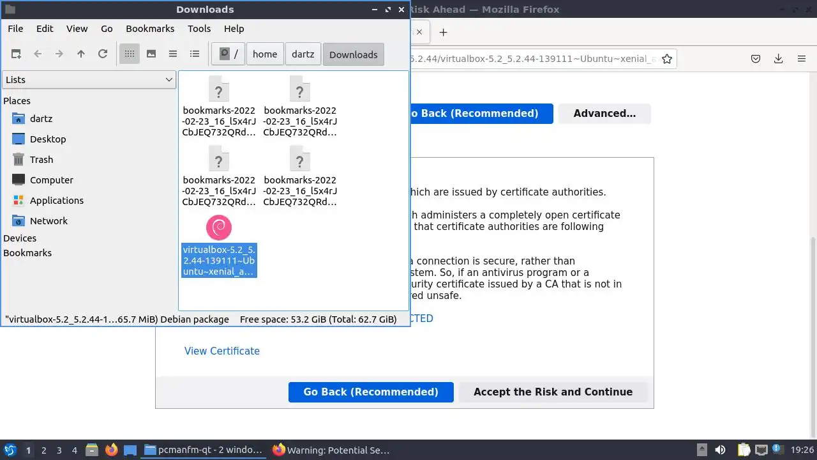Open the Go menu

pyautogui.click(x=107, y=29)
